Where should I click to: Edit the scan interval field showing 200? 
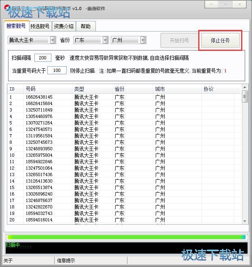point(43,58)
